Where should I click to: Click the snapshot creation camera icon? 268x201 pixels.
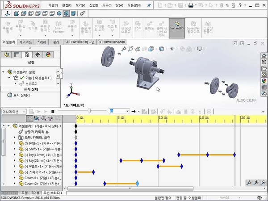pos(208,27)
